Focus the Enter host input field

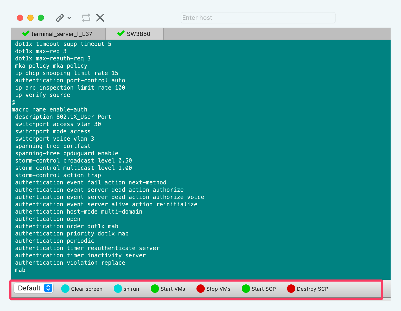pyautogui.click(x=258, y=18)
